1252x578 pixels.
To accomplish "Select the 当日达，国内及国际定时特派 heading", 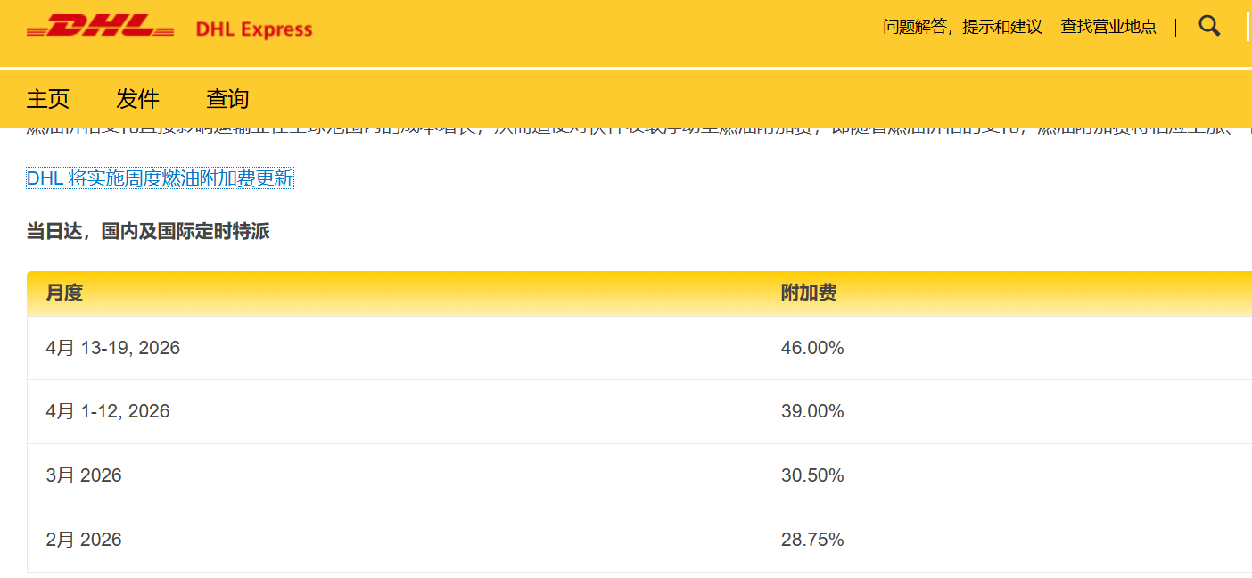I will coord(149,230).
